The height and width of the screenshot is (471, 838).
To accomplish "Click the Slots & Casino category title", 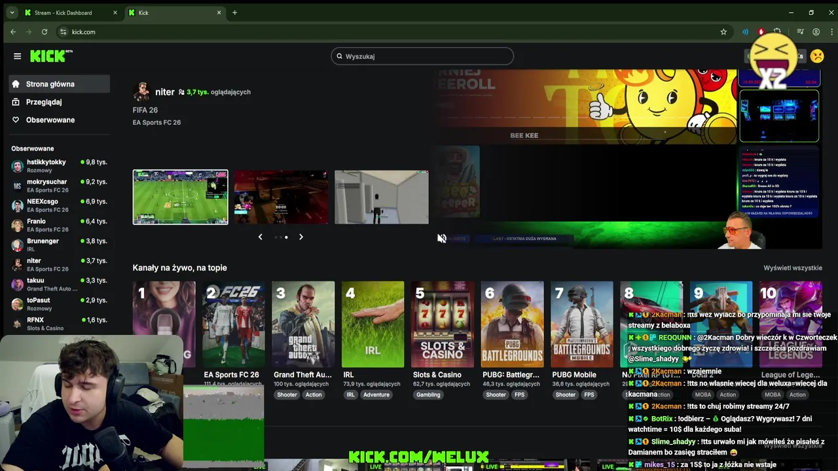I will [x=437, y=375].
